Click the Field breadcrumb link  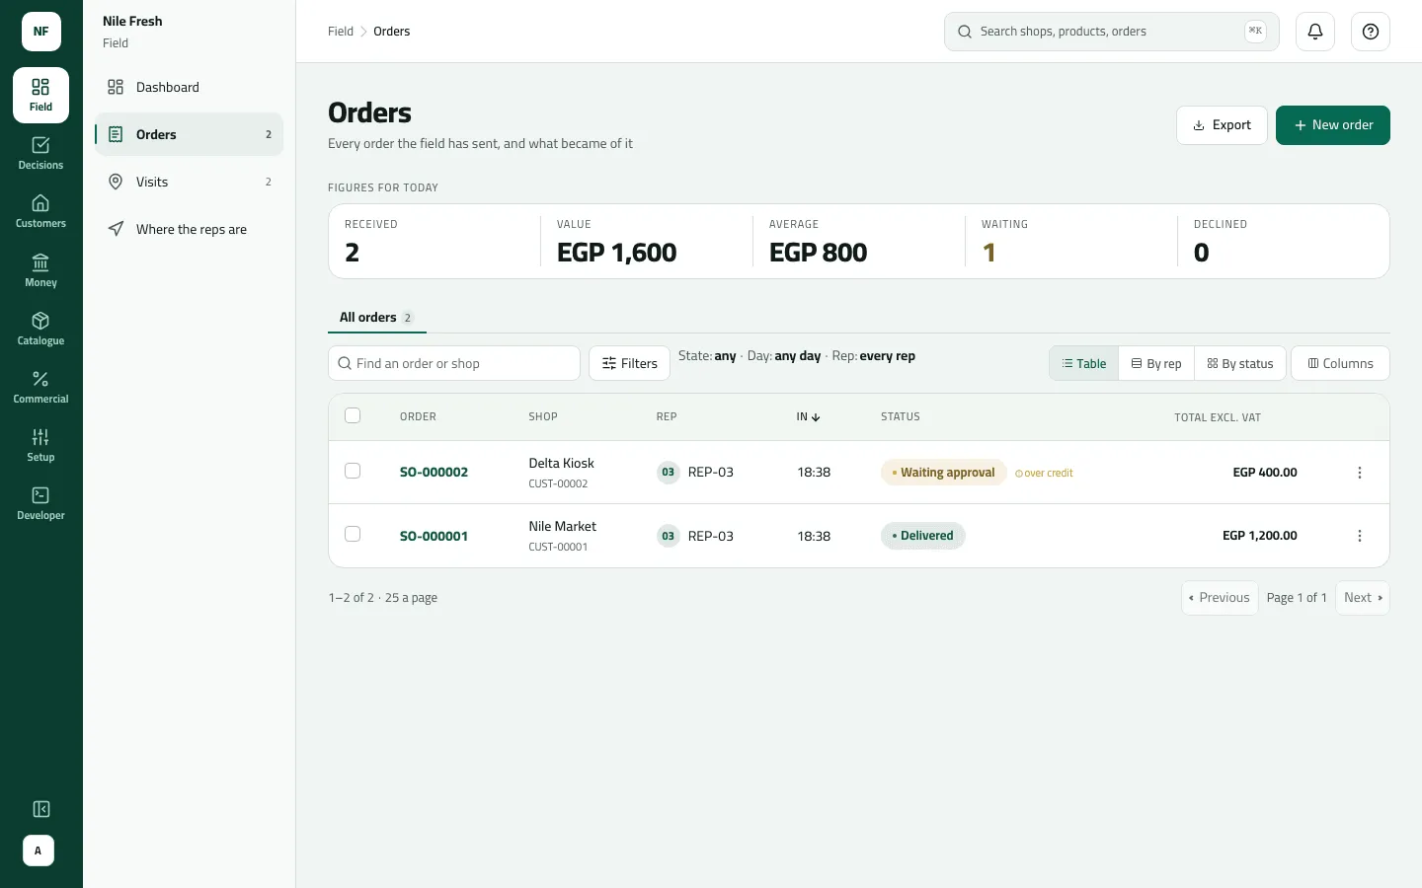(341, 32)
